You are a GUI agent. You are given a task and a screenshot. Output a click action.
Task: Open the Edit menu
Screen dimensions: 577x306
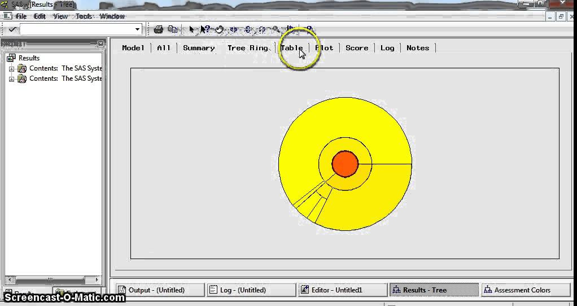coord(40,16)
